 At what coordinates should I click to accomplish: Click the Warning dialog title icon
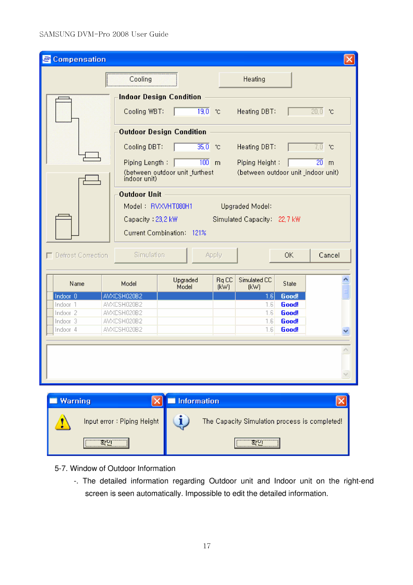tap(54, 401)
